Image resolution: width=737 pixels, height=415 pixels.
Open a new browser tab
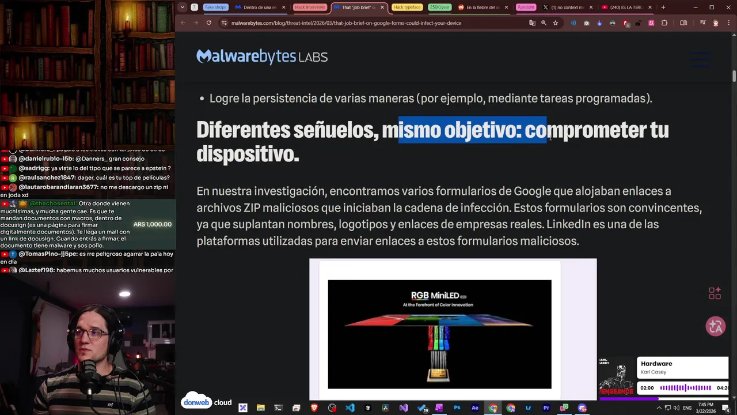663,7
